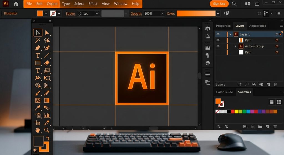Choose the Rectangle tool
Screen dimensions: 284x155
[38, 63]
